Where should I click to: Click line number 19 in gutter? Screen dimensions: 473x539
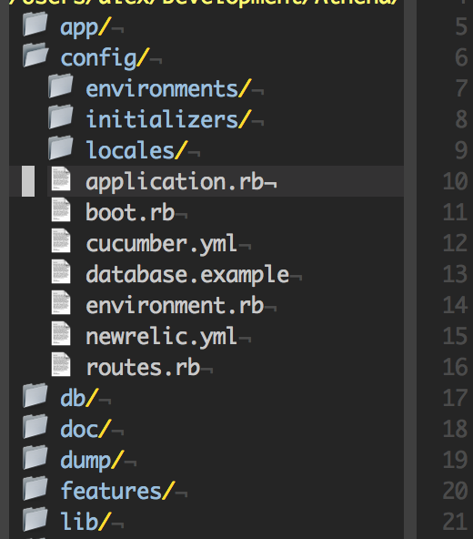tap(455, 460)
